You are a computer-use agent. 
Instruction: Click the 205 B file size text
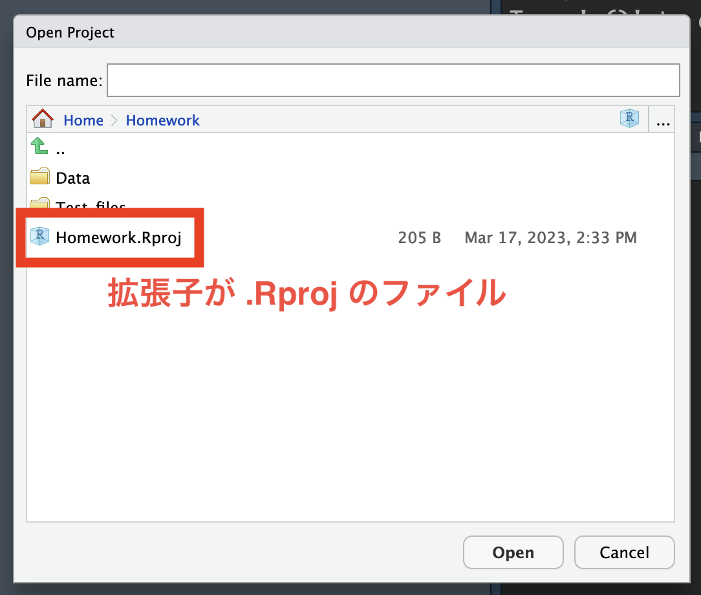[419, 238]
